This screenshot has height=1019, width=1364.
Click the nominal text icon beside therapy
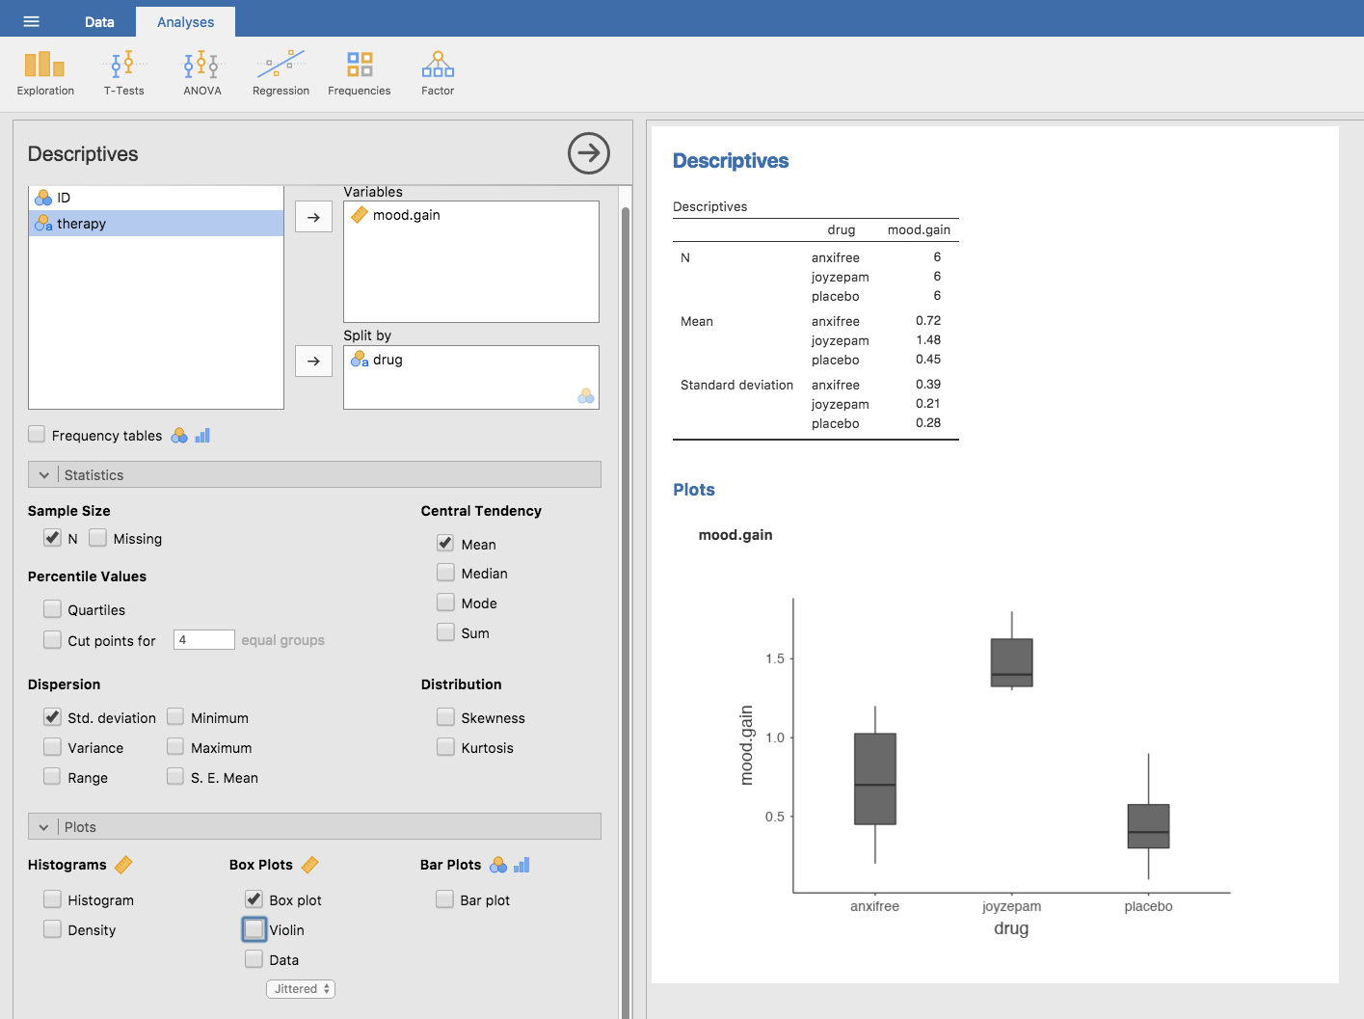[x=43, y=224]
